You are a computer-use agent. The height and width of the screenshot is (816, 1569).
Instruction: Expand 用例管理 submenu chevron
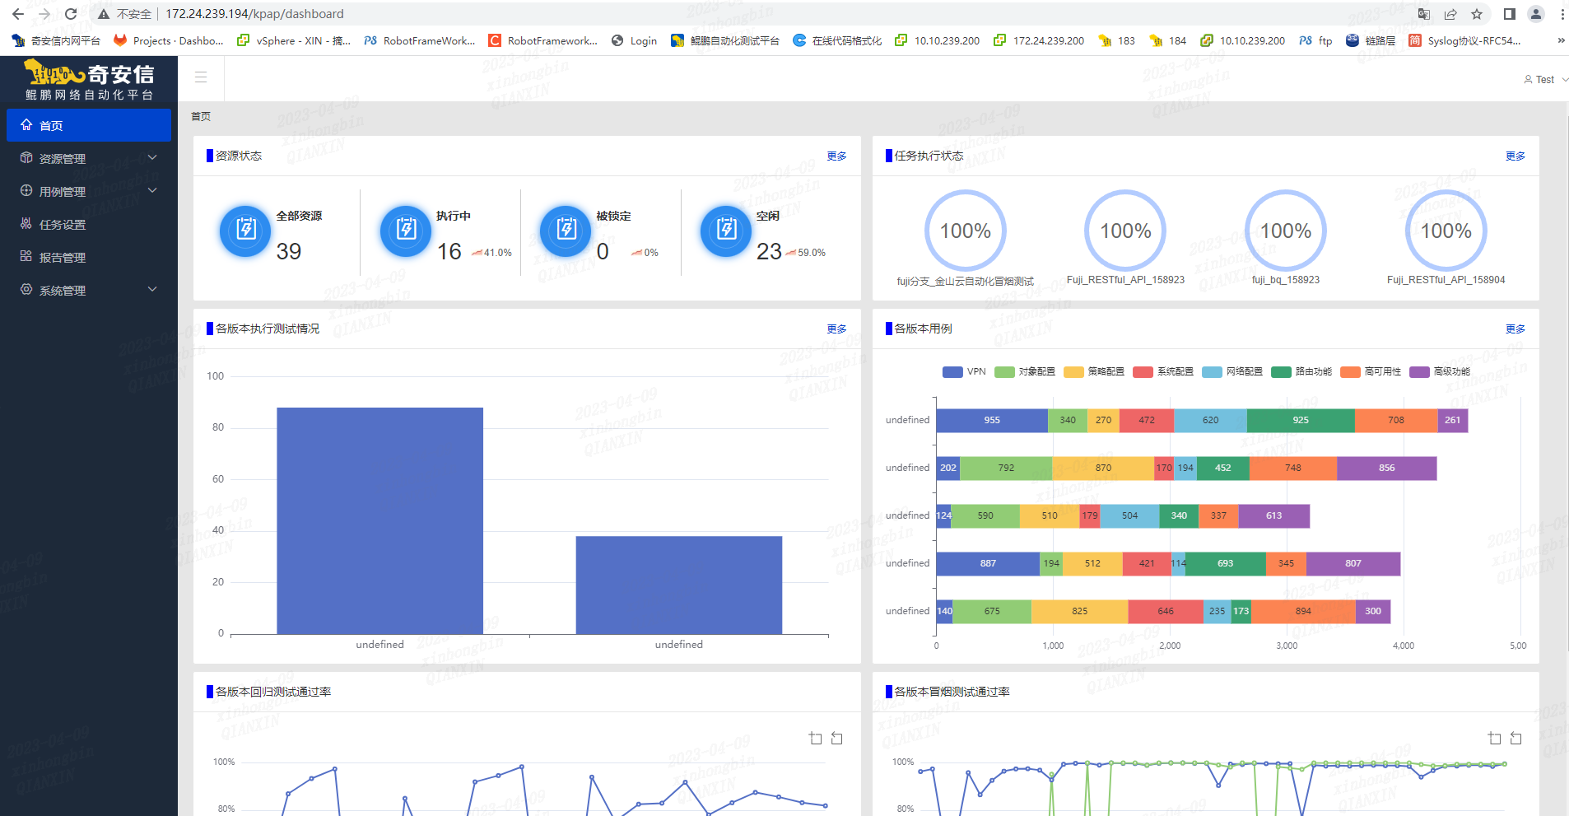click(152, 190)
